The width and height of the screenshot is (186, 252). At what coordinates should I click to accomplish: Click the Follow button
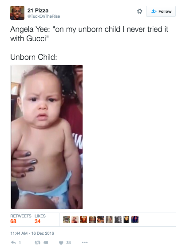(x=161, y=11)
